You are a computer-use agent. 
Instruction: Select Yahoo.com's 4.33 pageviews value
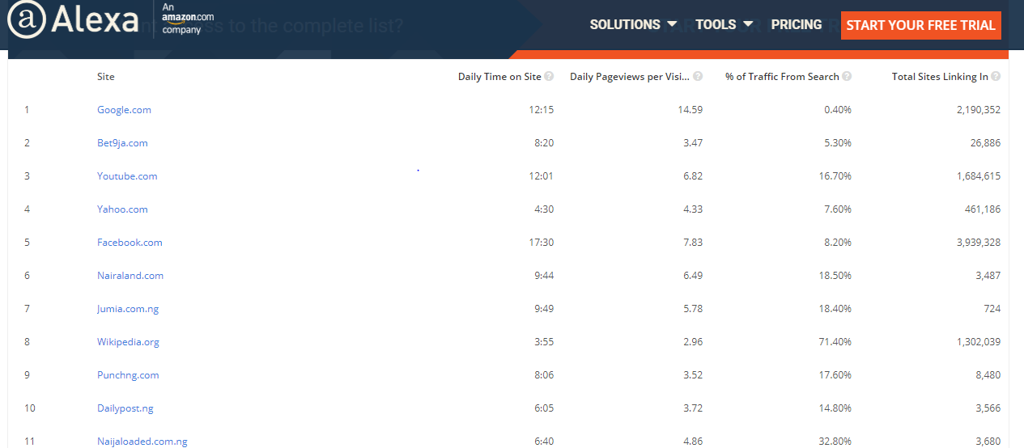[x=693, y=209]
